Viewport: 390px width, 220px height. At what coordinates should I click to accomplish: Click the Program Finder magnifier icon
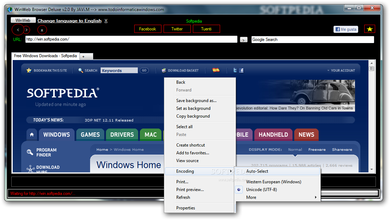pos(30,152)
